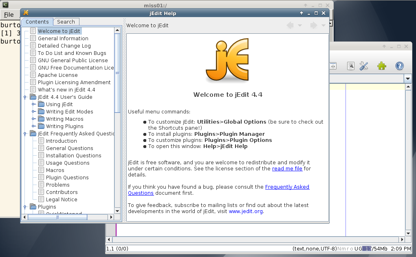Click the document icon beside Plugin Licensing Amendment
This screenshot has width=416, height=257.
(33, 82)
